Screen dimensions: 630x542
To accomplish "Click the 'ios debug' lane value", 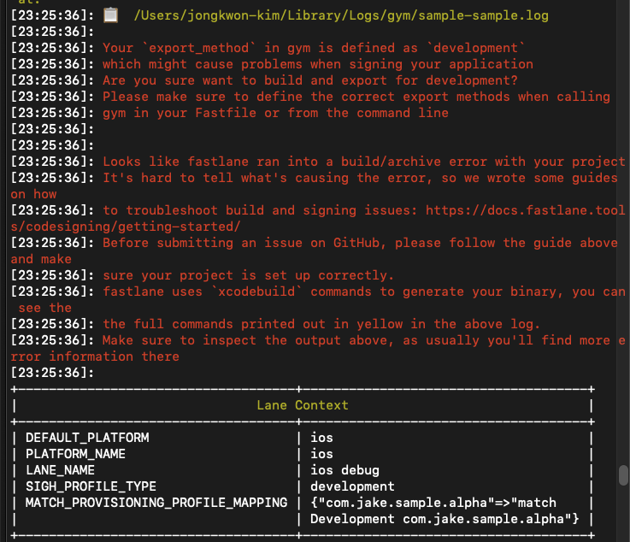I will click(344, 470).
